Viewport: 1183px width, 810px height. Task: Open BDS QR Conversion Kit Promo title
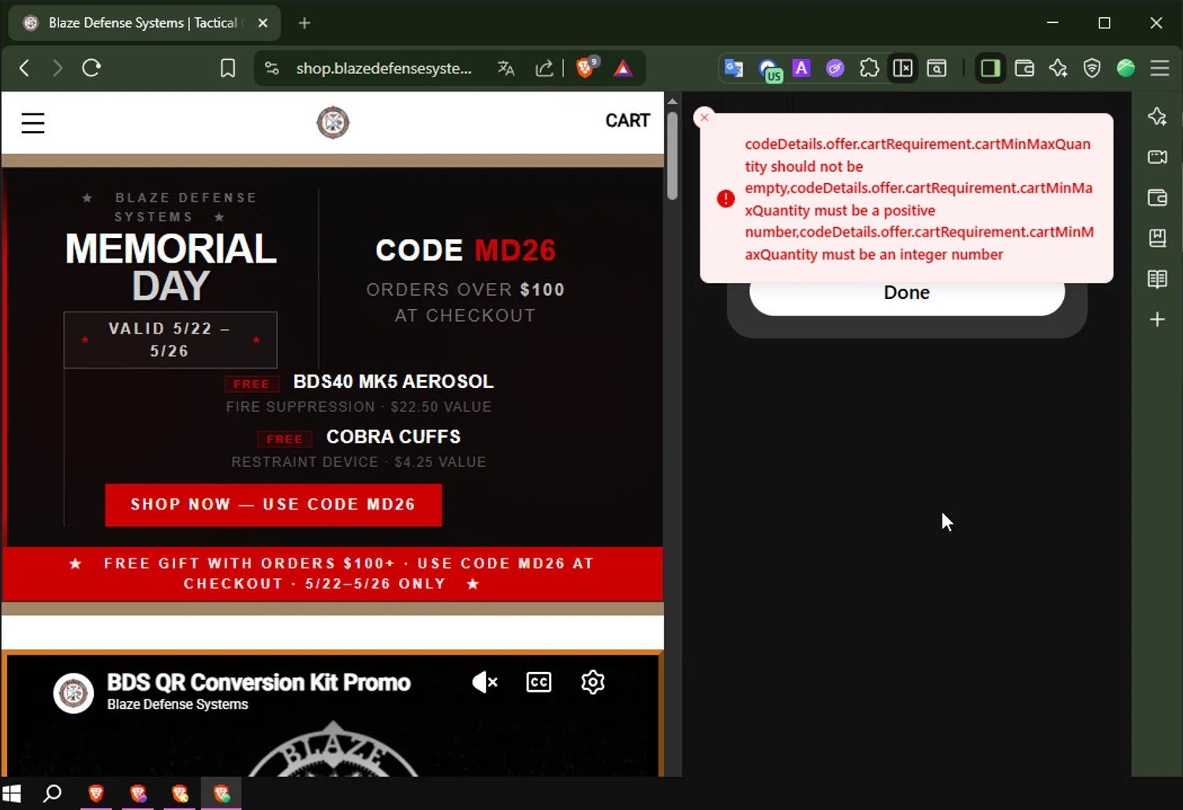coord(259,682)
